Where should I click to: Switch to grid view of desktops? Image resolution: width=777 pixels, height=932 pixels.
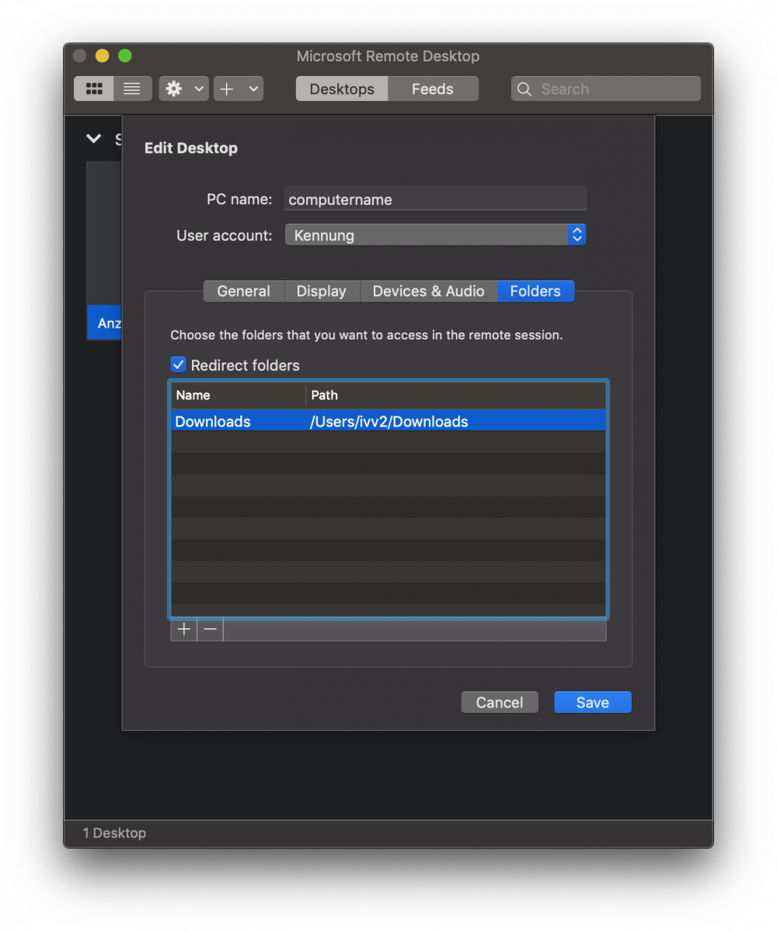tap(94, 89)
